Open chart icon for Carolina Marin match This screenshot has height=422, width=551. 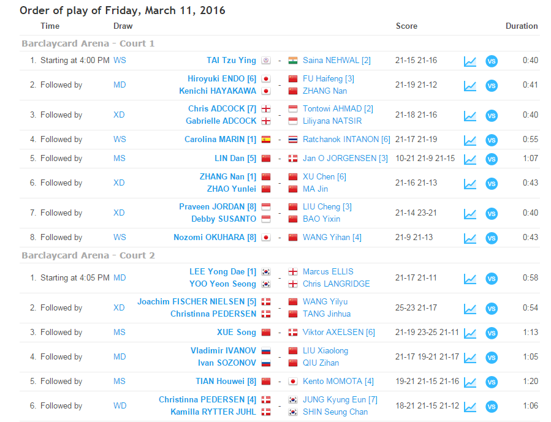tap(469, 140)
